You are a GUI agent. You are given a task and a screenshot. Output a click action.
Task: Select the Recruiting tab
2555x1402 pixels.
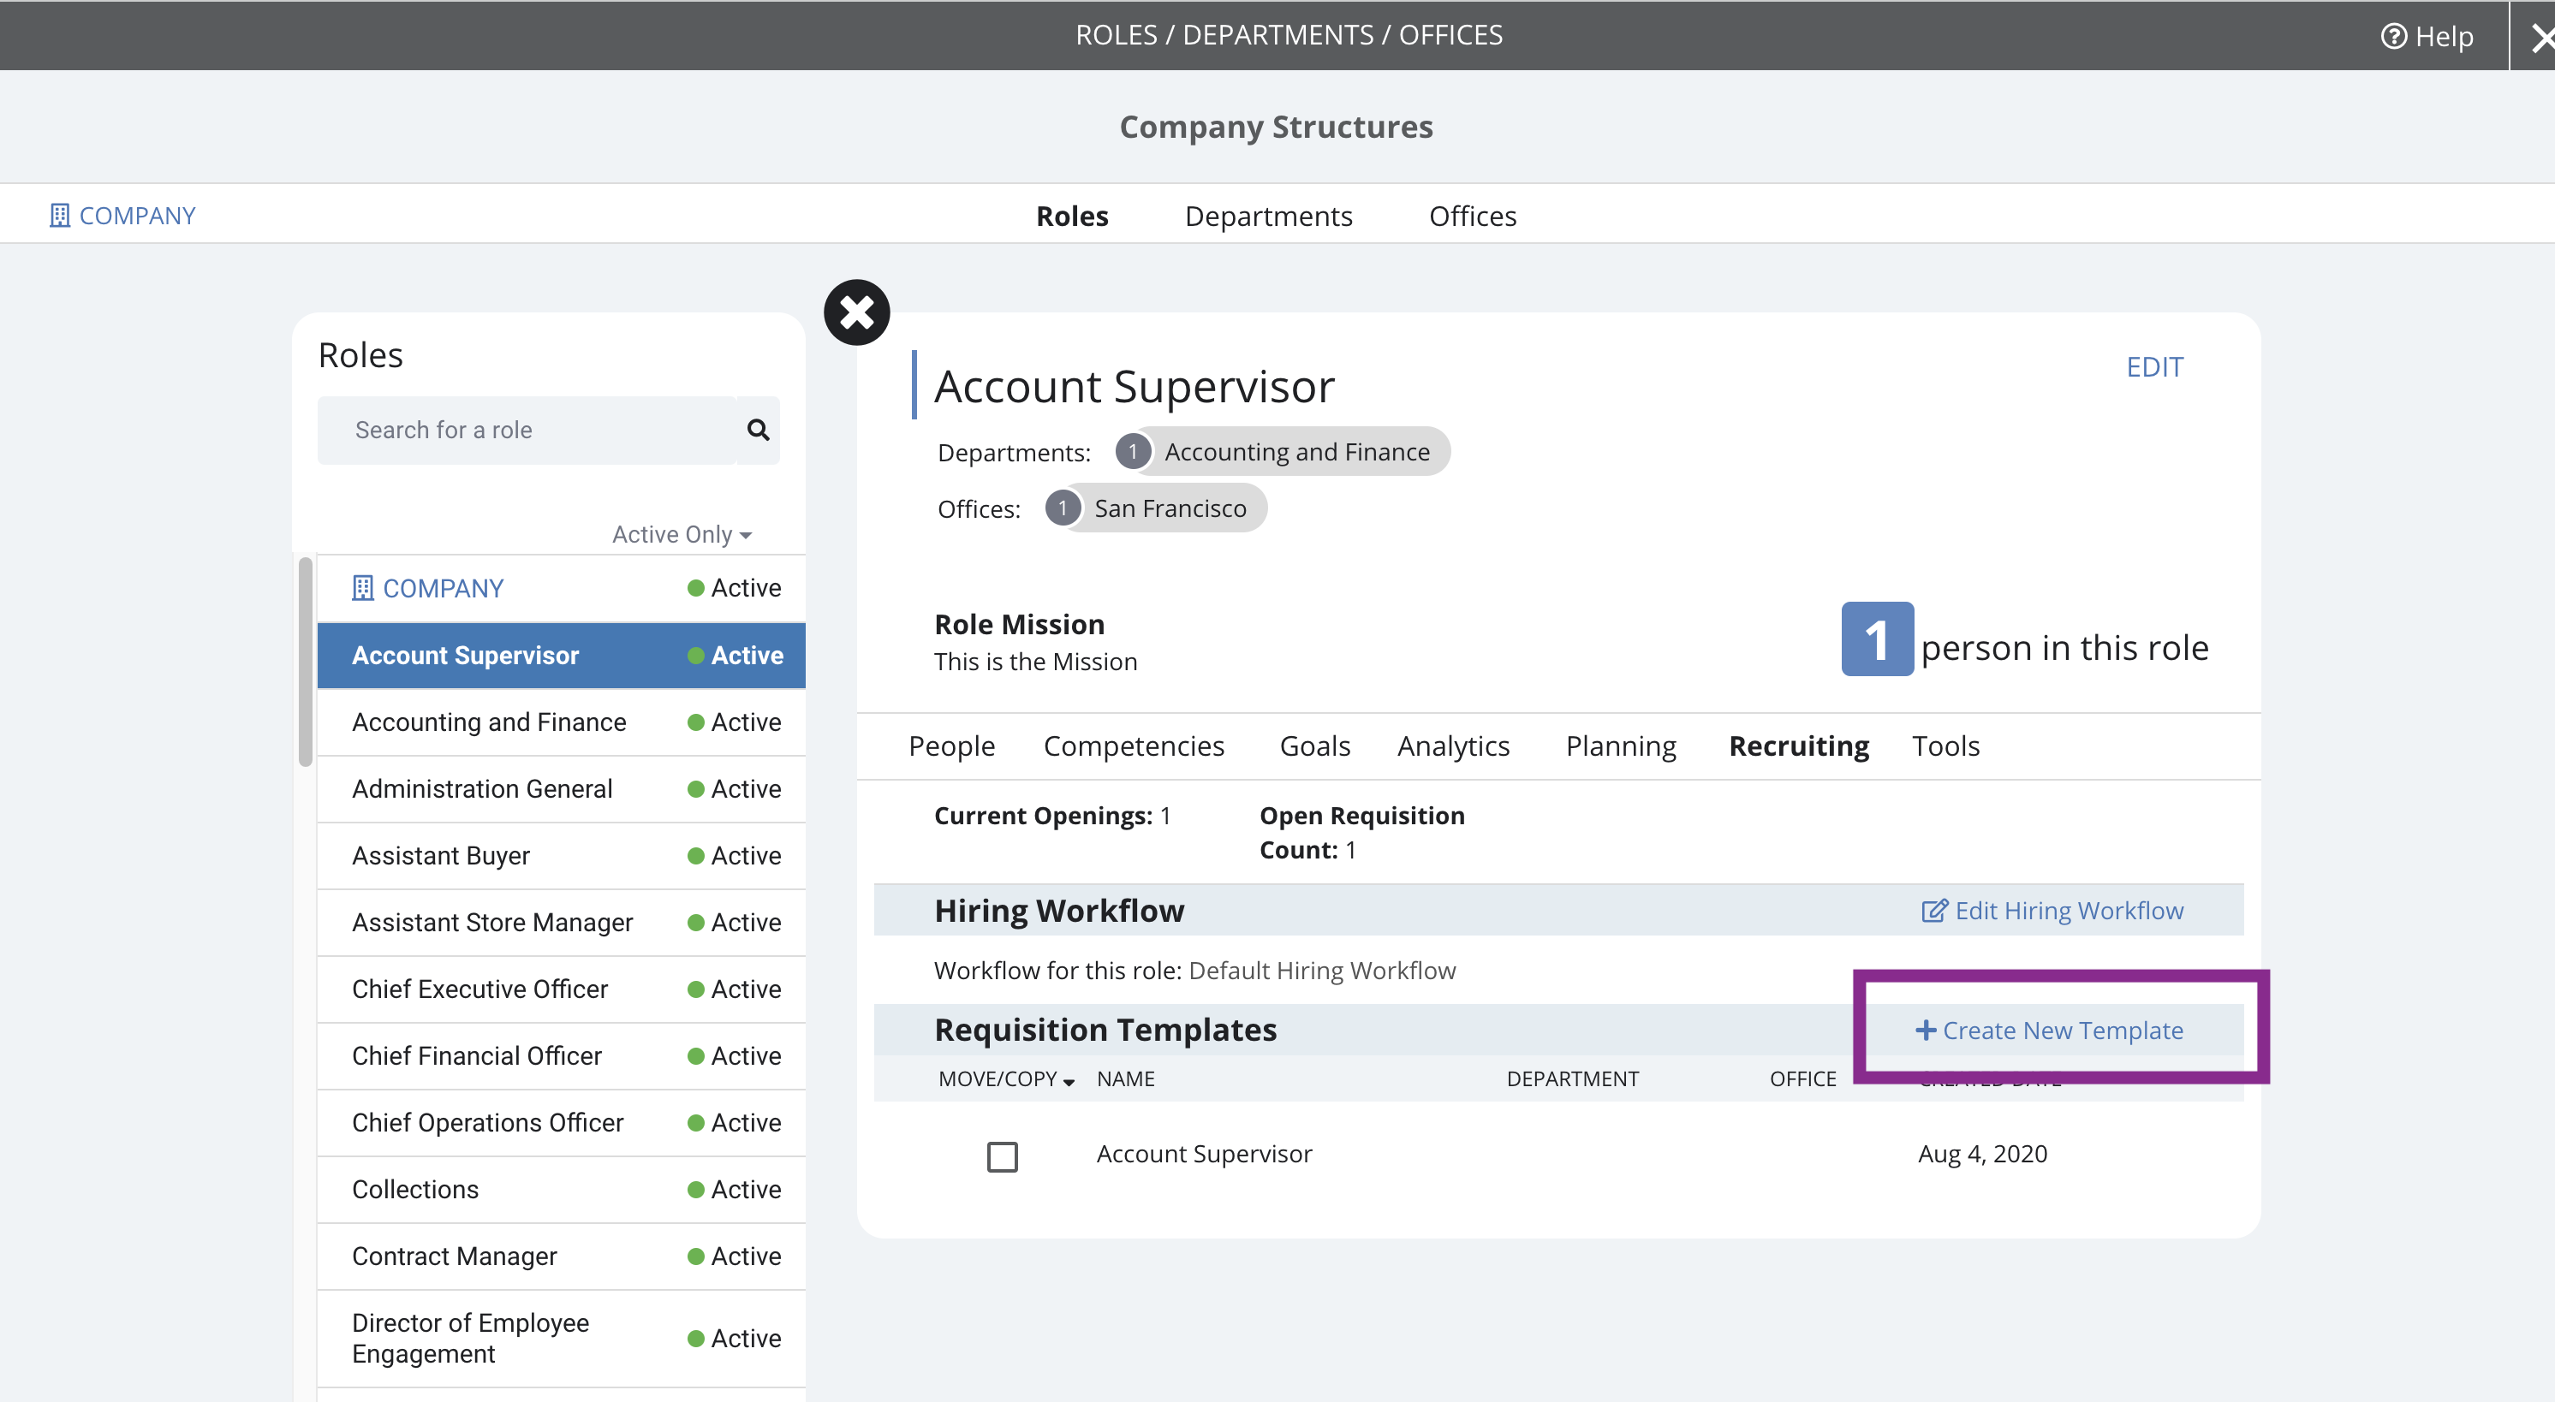(x=1798, y=746)
